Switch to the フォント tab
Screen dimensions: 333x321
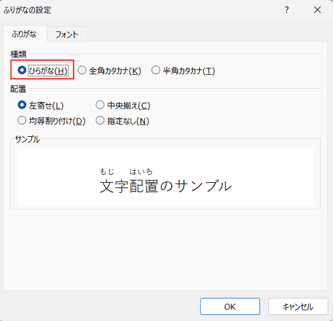click(67, 35)
